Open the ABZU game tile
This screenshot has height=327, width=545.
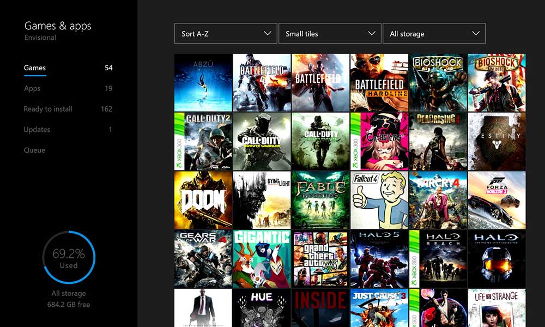[x=203, y=82]
